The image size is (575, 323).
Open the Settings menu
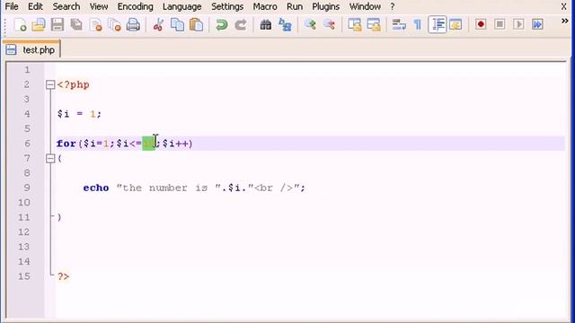(227, 6)
